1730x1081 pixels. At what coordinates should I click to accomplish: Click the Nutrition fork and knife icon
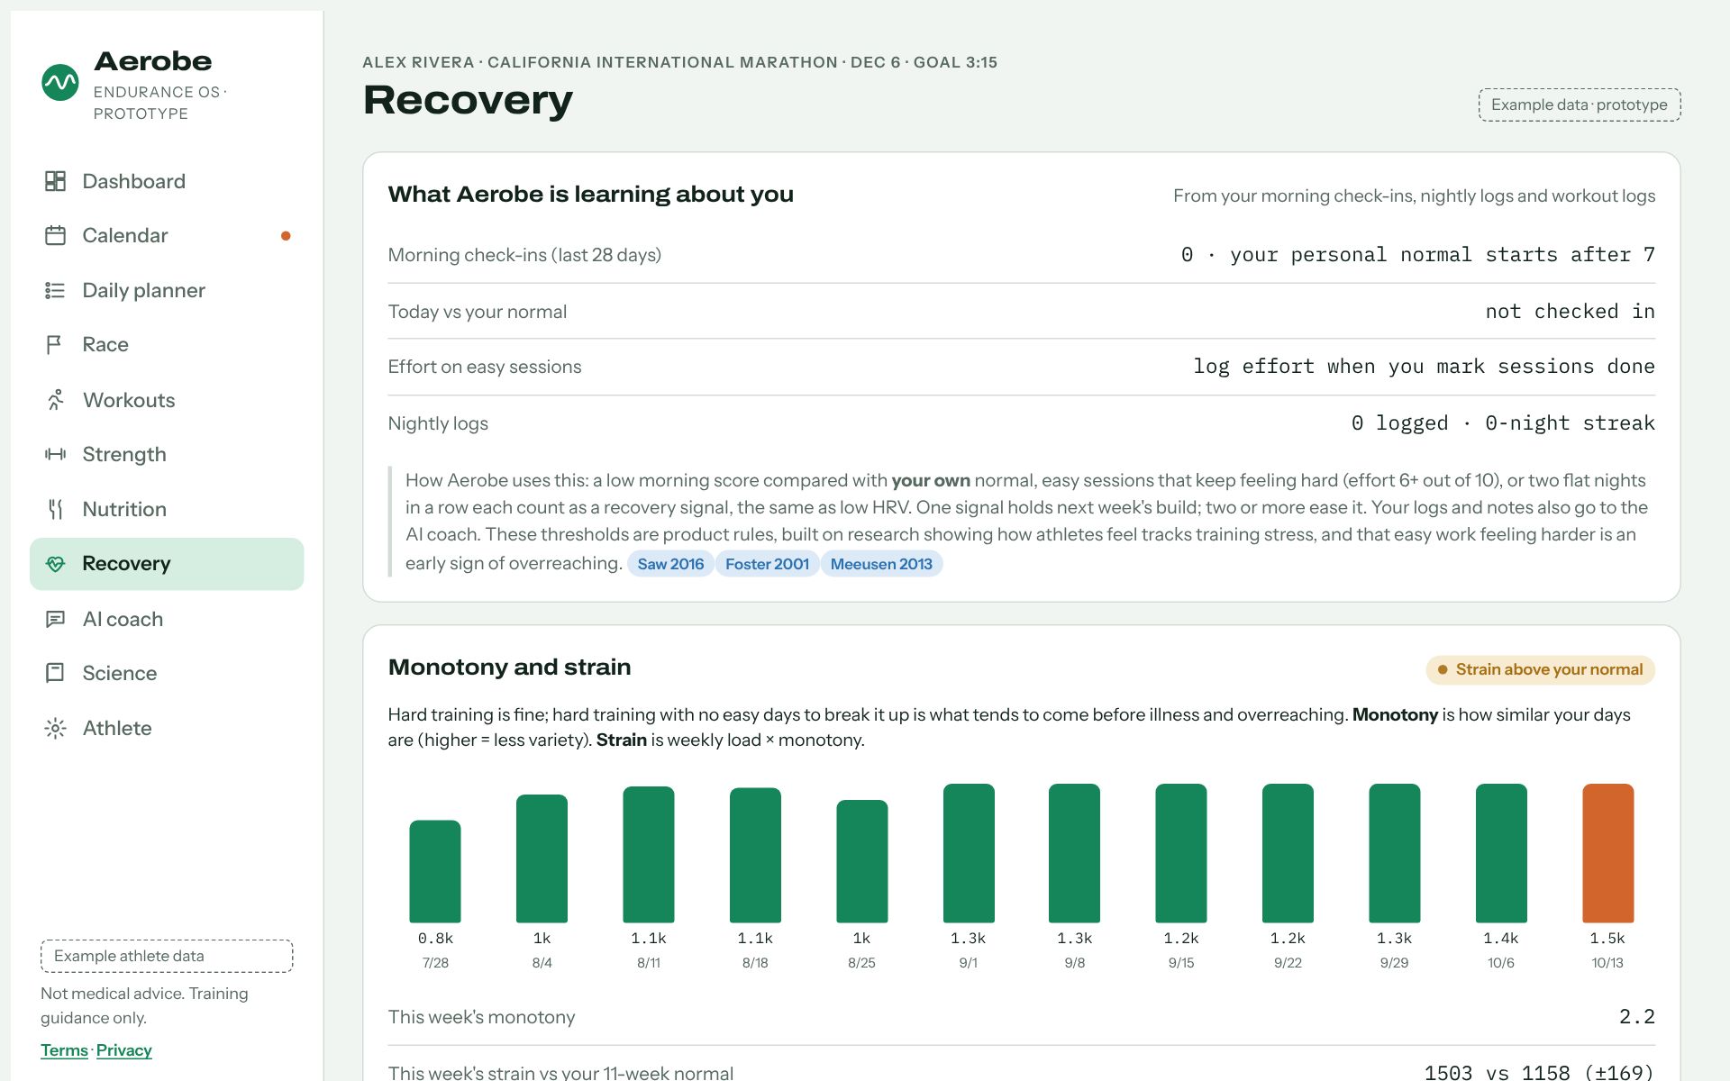click(x=55, y=509)
